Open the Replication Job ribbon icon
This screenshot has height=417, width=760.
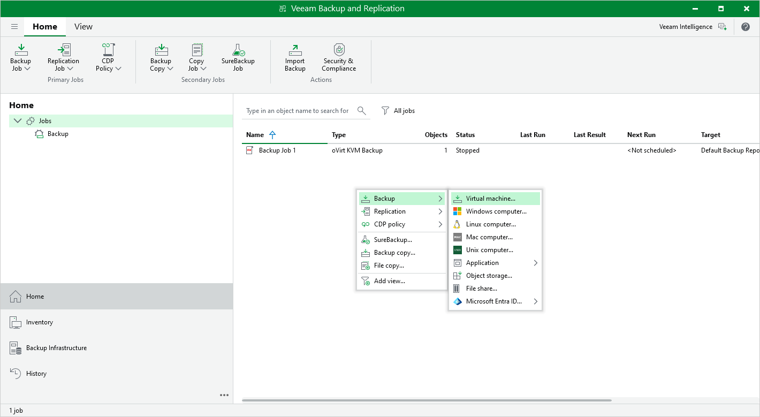tap(63, 50)
